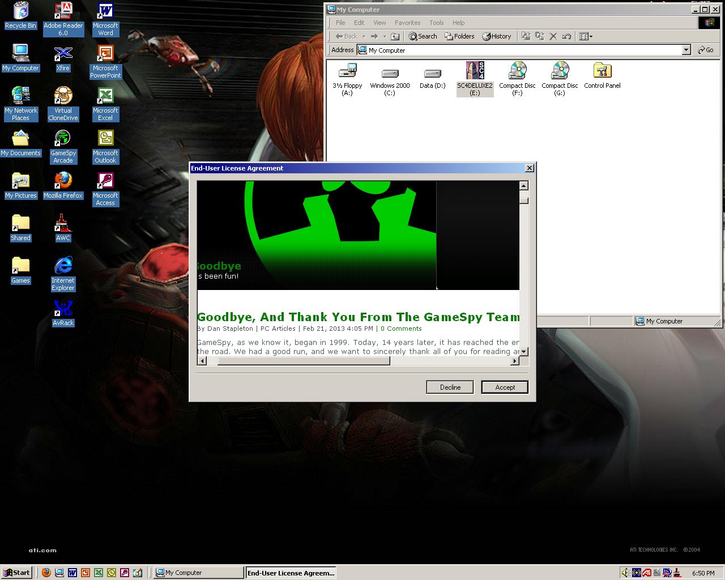This screenshot has height=580, width=725.
Task: Accept the End-User License Agreement
Action: (x=505, y=387)
